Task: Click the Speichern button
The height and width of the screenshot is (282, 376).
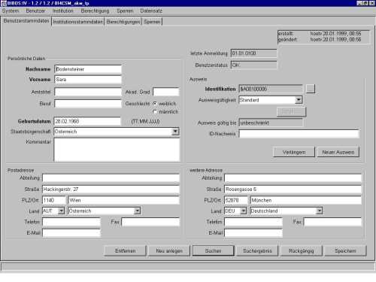Action: [345, 250]
